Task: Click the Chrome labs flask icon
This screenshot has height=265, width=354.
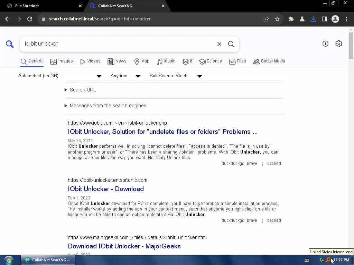Action: (302, 19)
